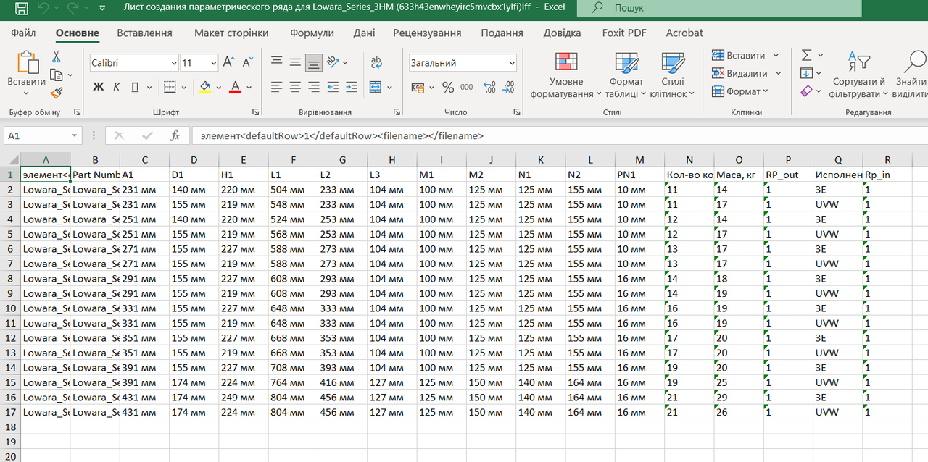Viewport: 928px width, 462px height.
Task: Open Умовне форматування conditional formatting
Action: pos(566,75)
